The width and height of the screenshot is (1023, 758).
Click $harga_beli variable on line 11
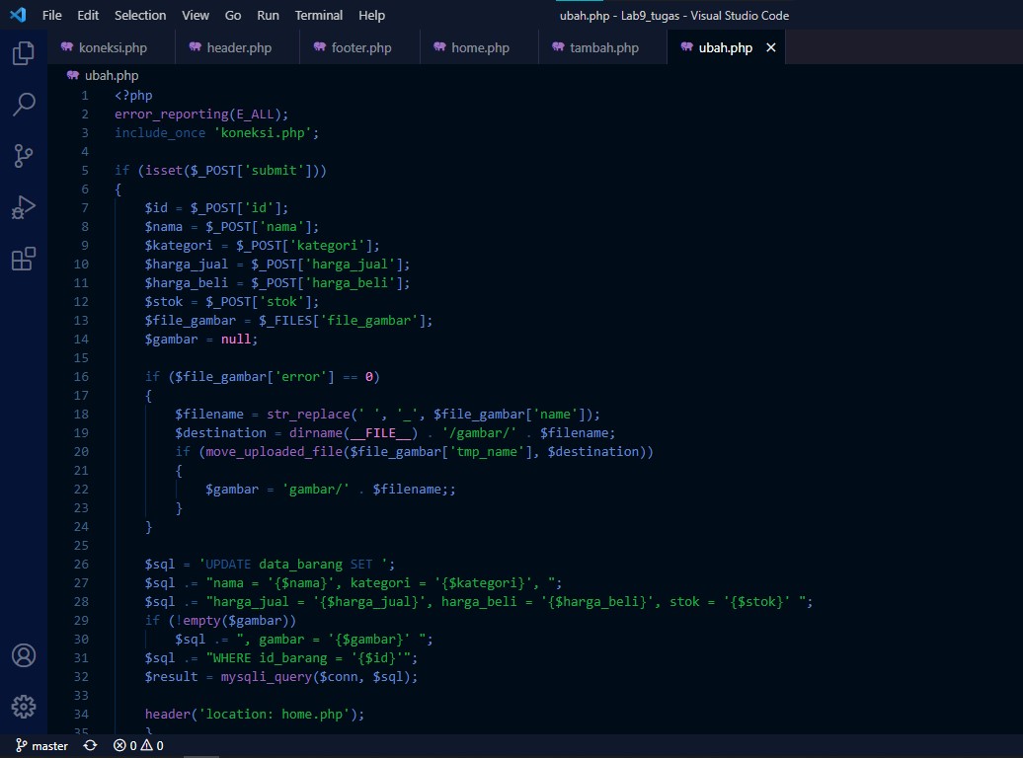[186, 283]
